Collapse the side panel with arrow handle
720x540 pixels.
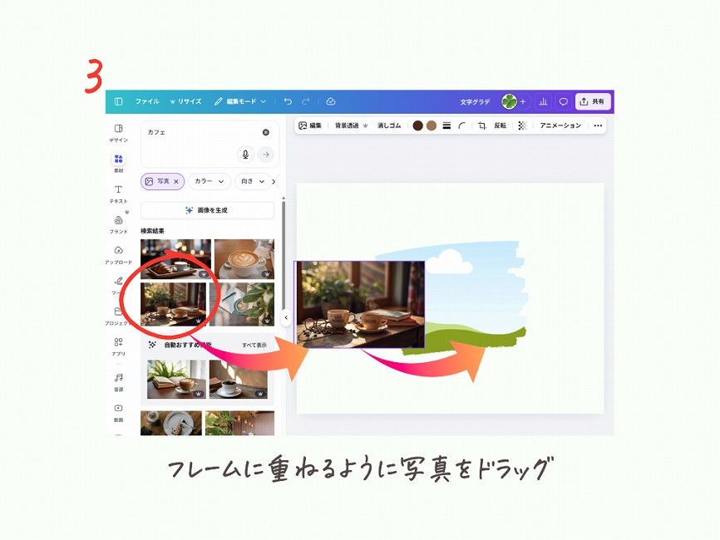pyautogui.click(x=285, y=317)
